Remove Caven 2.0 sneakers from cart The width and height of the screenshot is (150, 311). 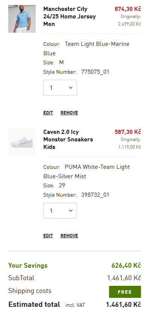[x=69, y=236]
